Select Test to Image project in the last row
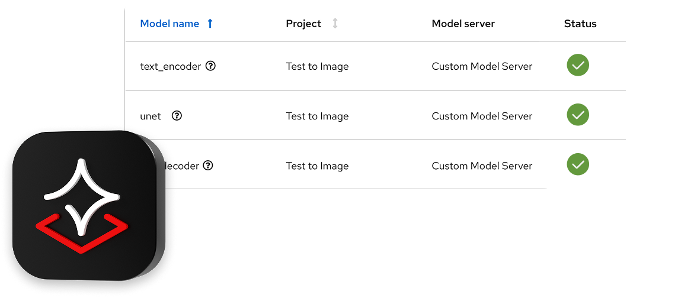This screenshot has height=298, width=678. point(317,166)
